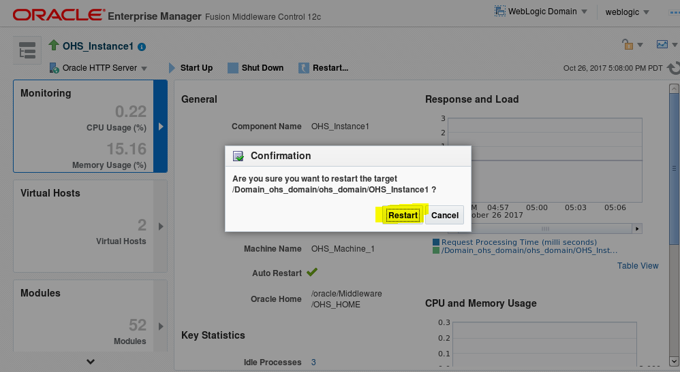
Task: Click the Oracle HTTP Server icon
Action: click(x=55, y=68)
